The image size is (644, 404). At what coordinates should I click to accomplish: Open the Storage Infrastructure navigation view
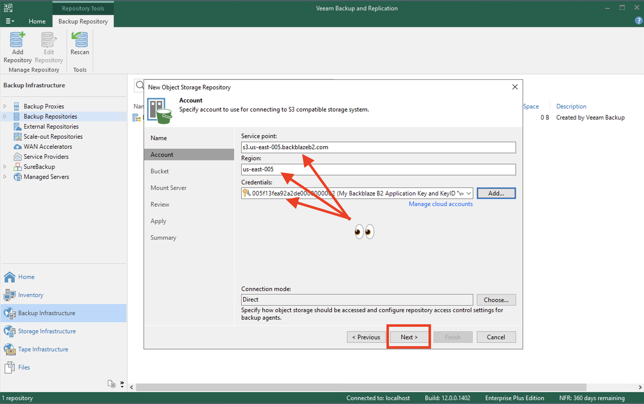[47, 331]
